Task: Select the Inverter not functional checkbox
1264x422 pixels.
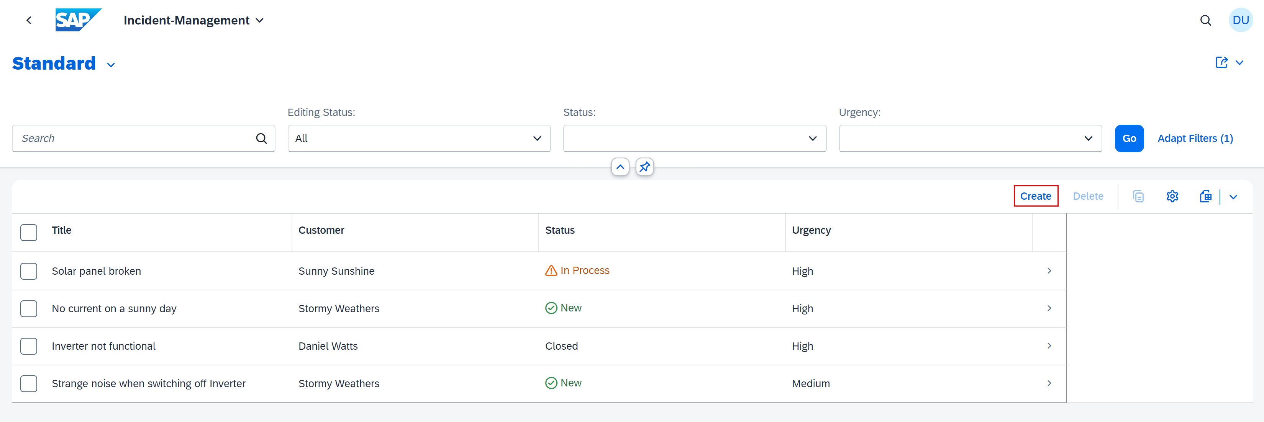Action: pyautogui.click(x=28, y=346)
